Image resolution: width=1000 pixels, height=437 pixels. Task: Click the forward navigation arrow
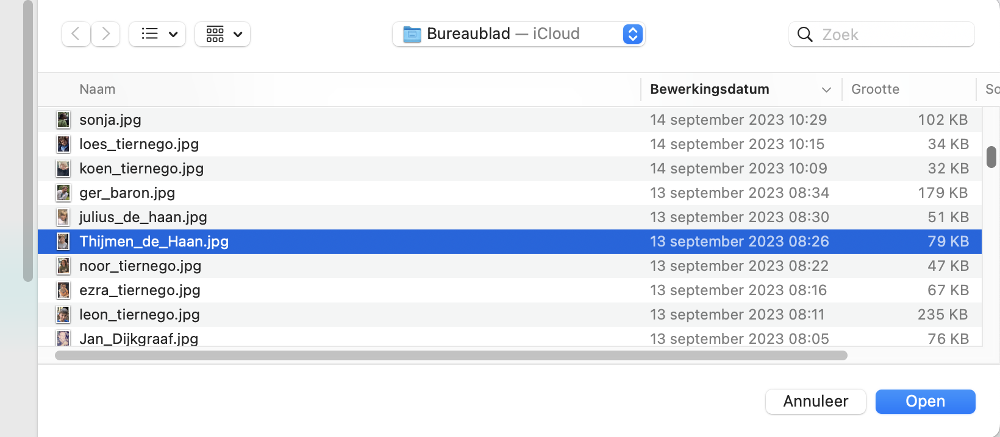(x=105, y=34)
